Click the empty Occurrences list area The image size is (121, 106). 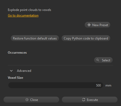(x=50, y=60)
